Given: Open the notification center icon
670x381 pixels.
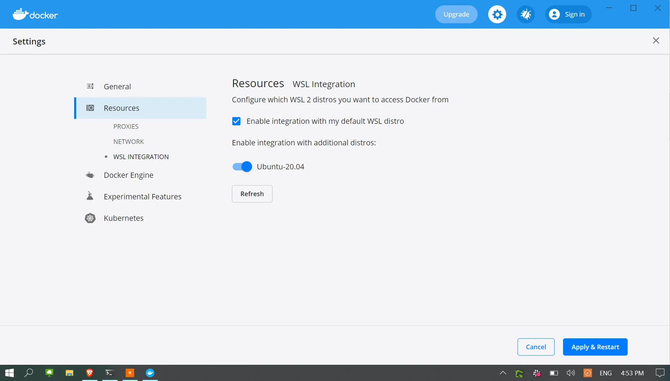Looking at the screenshot, I should 660,373.
